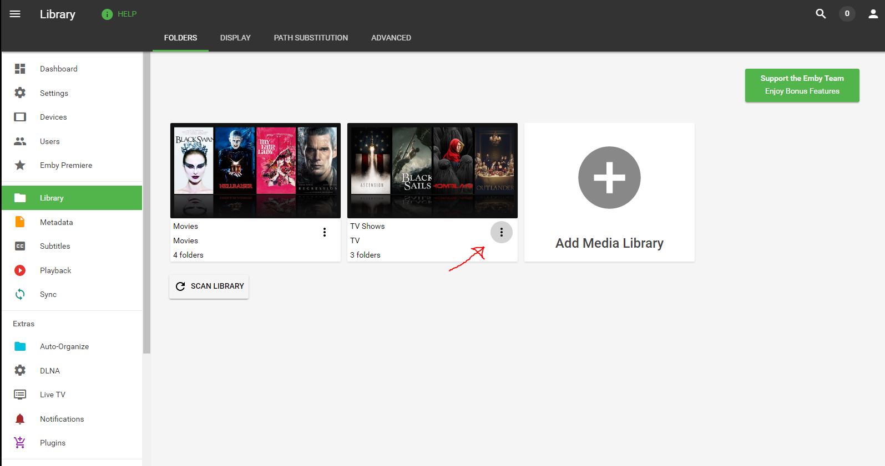Click the Plugins cart icon
This screenshot has height=466, width=885.
pos(20,443)
